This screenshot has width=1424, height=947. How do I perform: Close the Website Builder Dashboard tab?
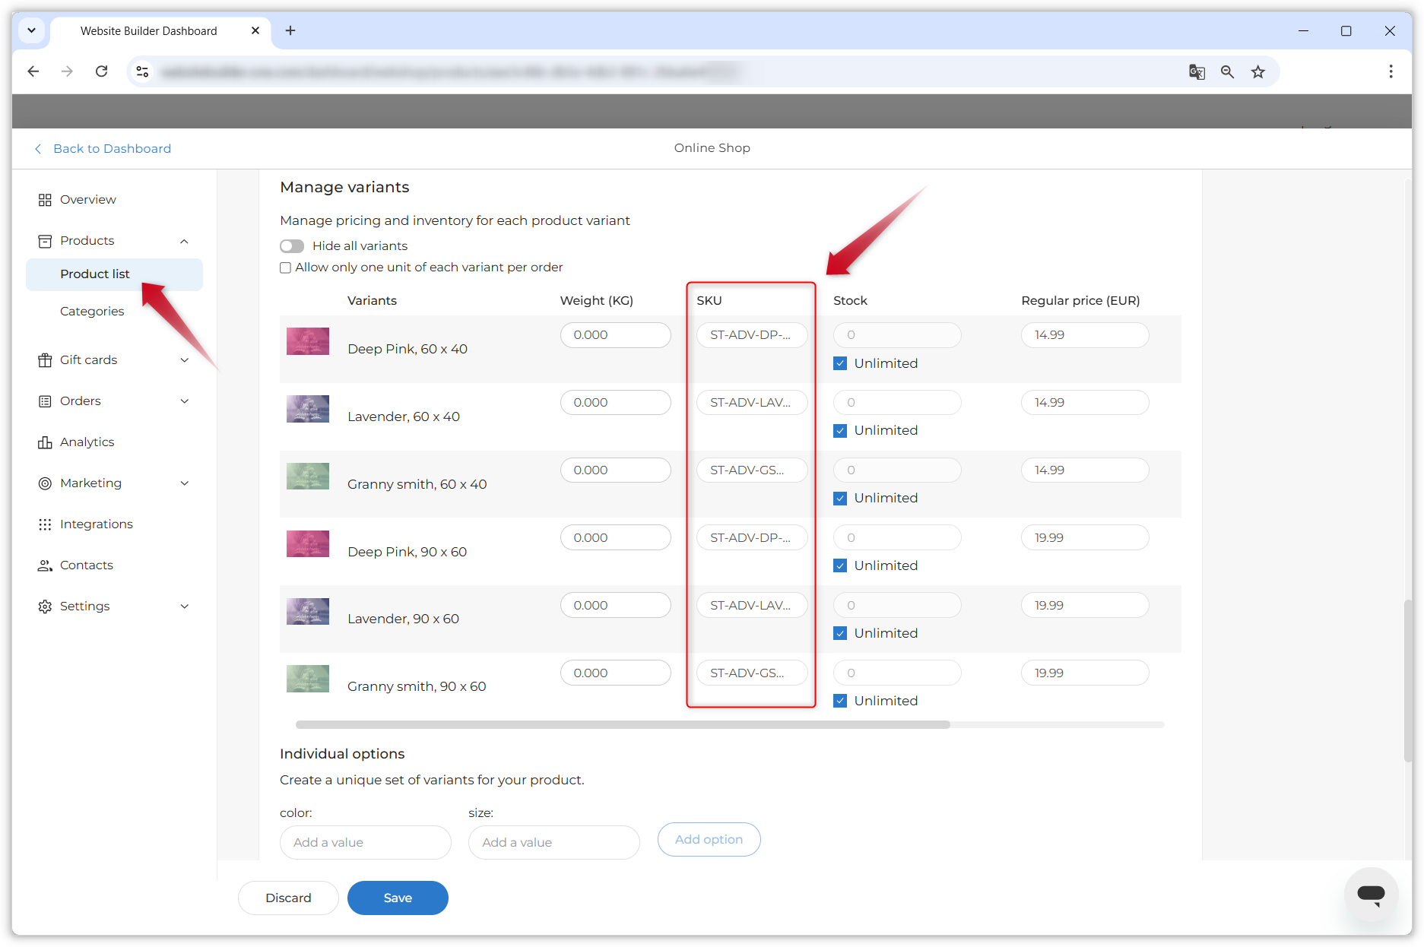[255, 30]
